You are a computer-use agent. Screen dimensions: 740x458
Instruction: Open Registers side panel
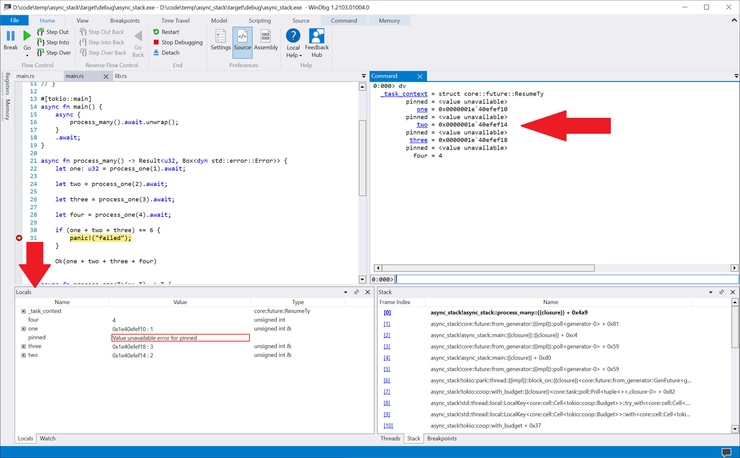coord(7,84)
